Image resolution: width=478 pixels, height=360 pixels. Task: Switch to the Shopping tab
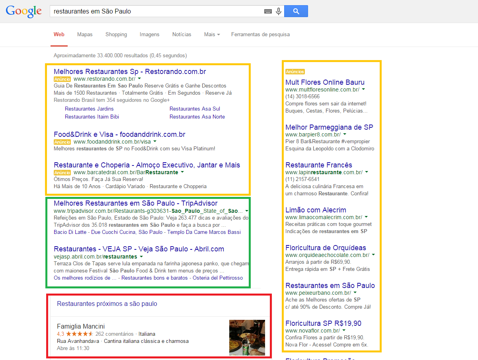click(x=116, y=35)
